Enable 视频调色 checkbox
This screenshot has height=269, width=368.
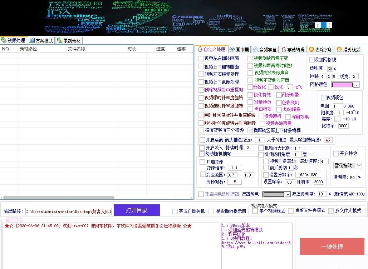pyautogui.click(x=323, y=97)
